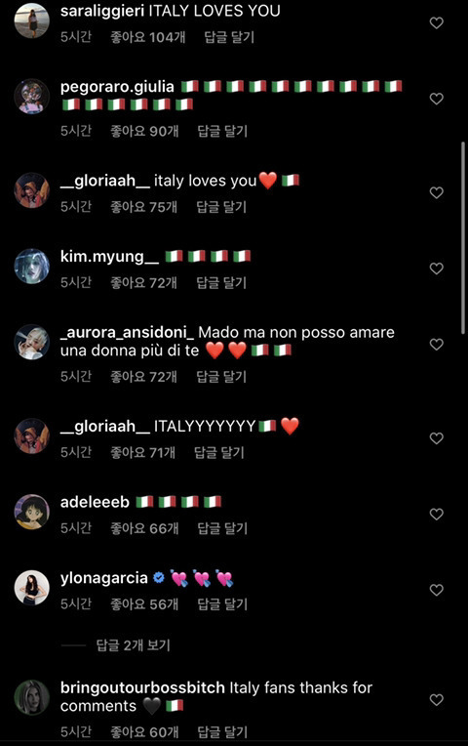Like saraliggieri's ITALY LOVES YOU comment
The width and height of the screenshot is (468, 746).
coord(436,22)
